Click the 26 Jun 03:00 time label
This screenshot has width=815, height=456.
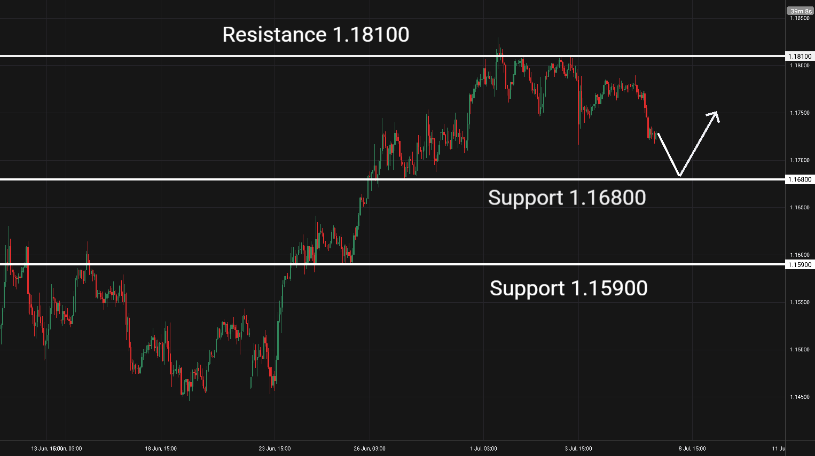click(x=370, y=449)
